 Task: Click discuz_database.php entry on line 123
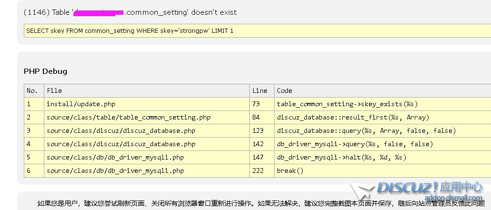tap(121, 130)
